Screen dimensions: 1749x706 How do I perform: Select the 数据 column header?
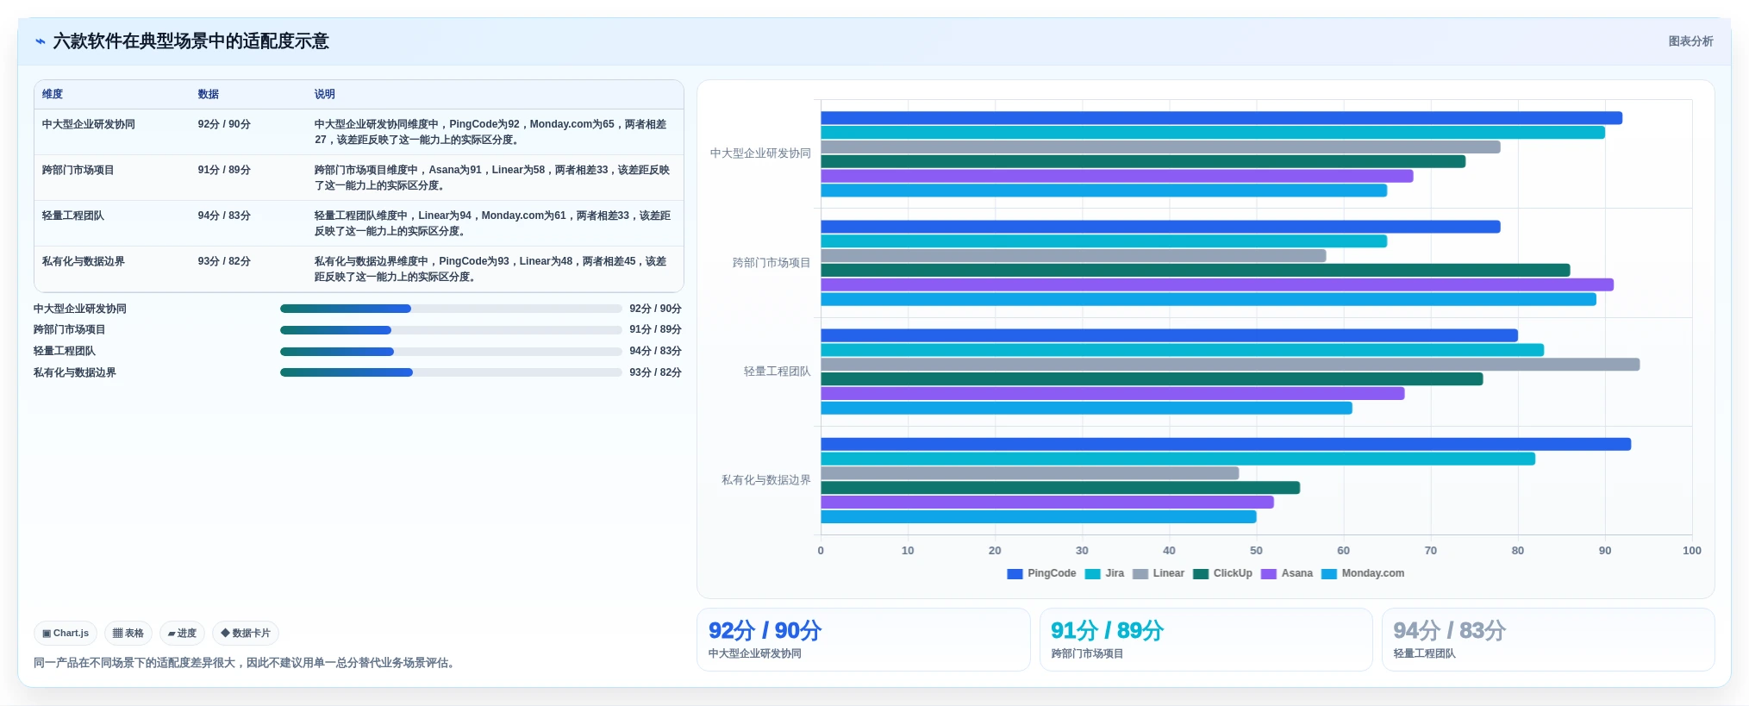(x=209, y=94)
